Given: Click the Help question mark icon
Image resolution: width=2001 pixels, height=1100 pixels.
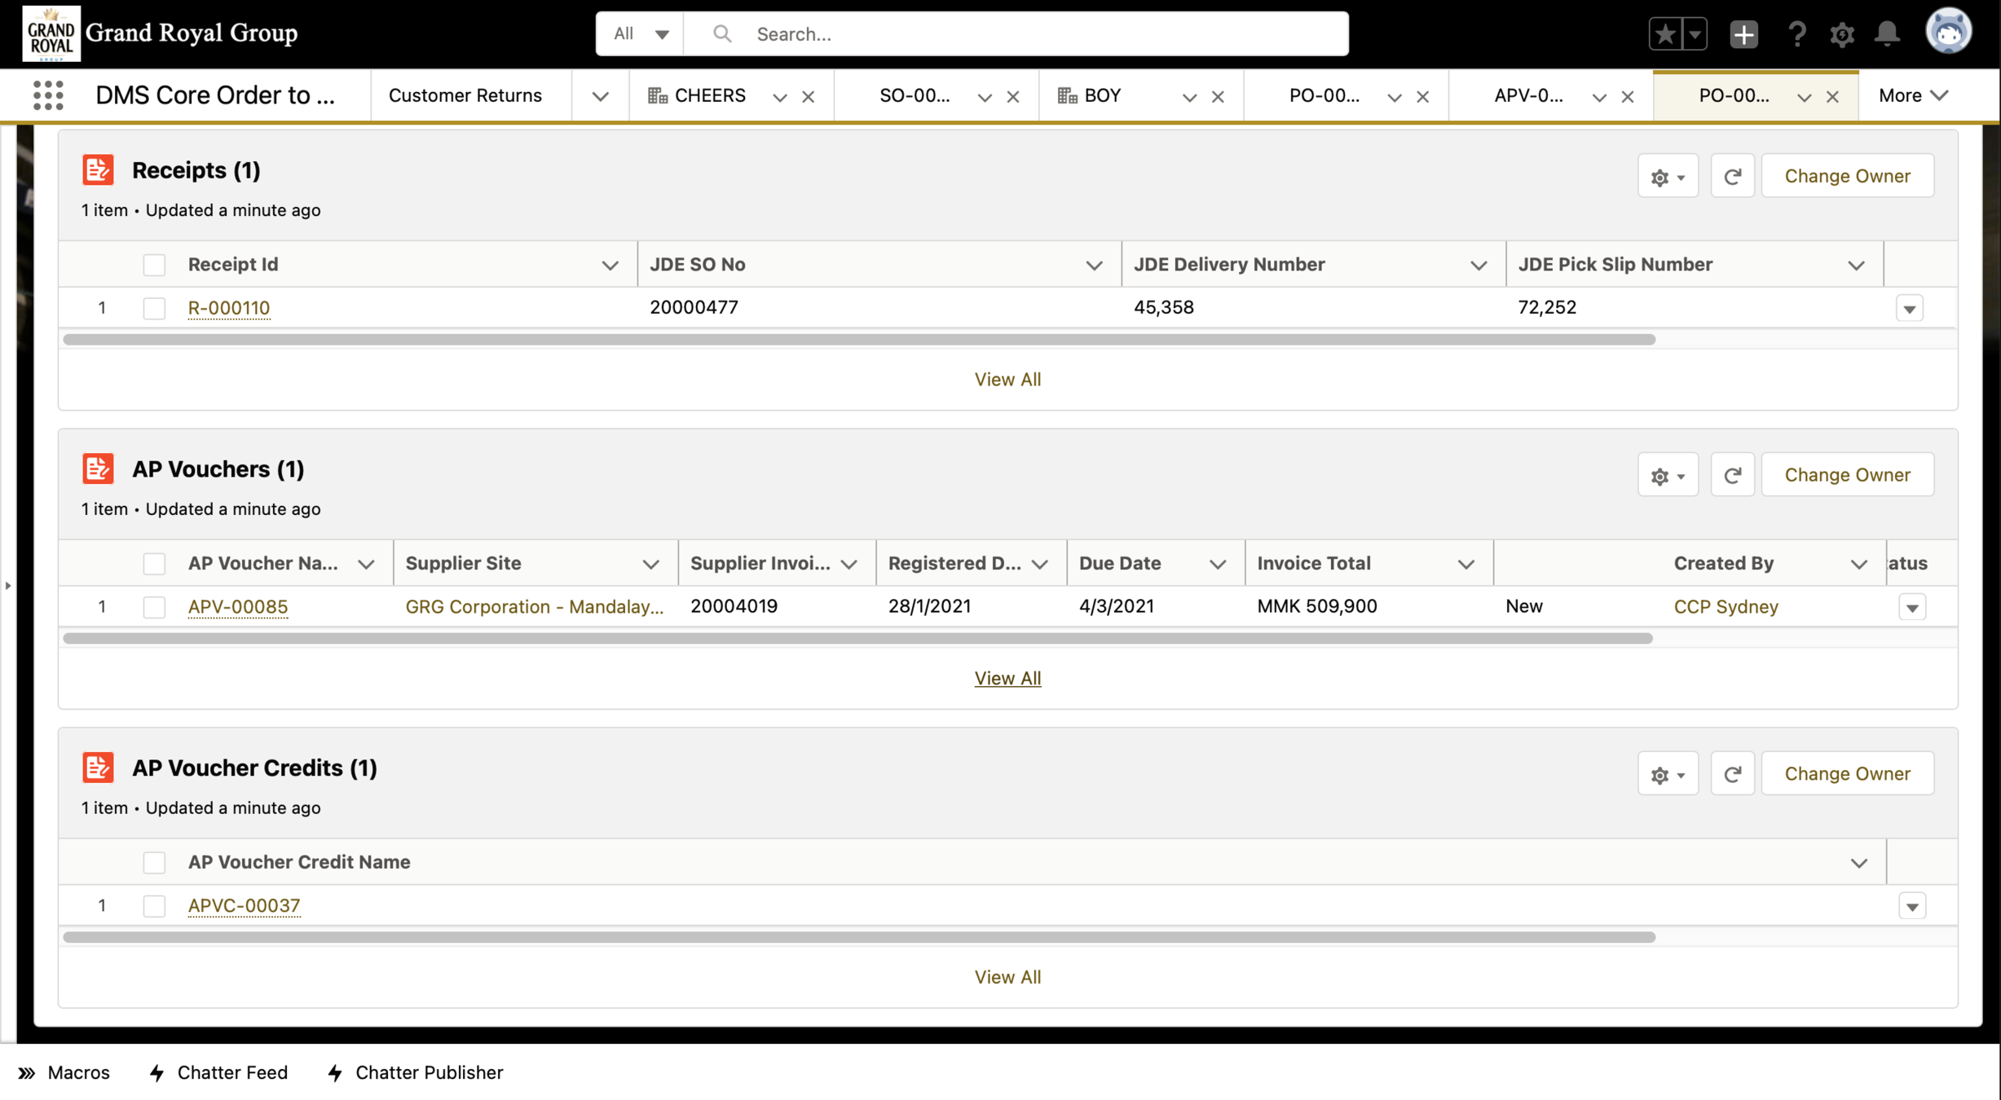Looking at the screenshot, I should coord(1796,33).
